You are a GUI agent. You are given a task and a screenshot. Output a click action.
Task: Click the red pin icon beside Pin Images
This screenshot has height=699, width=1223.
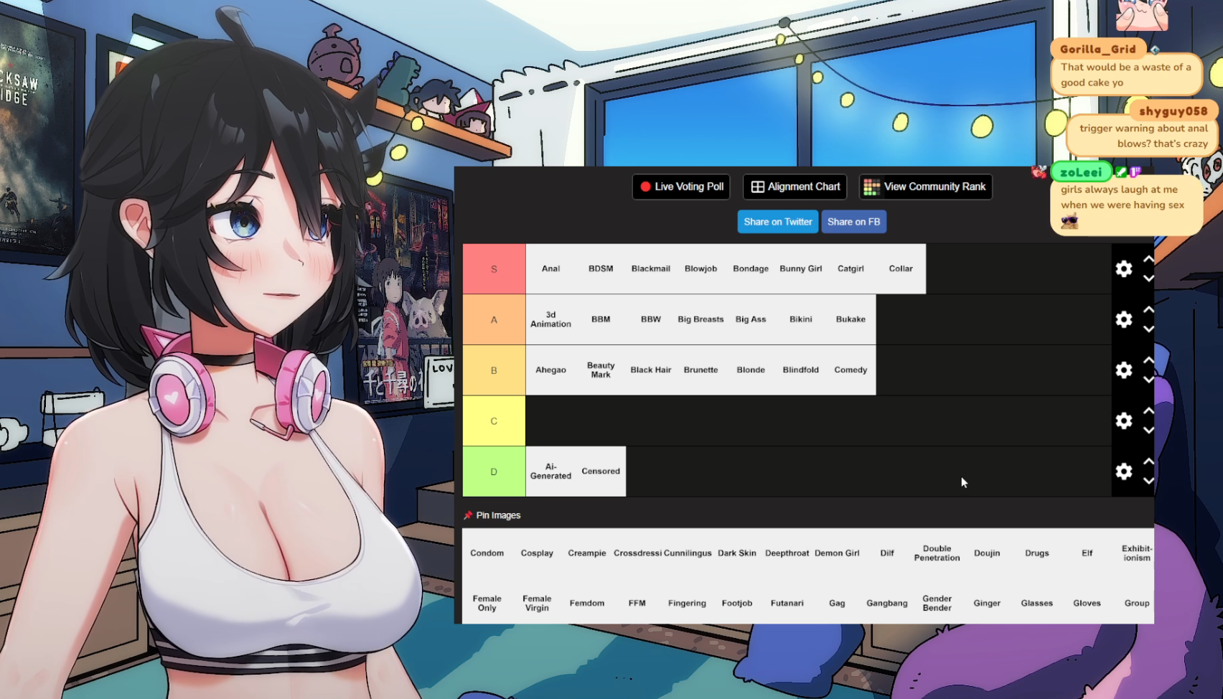coord(468,515)
